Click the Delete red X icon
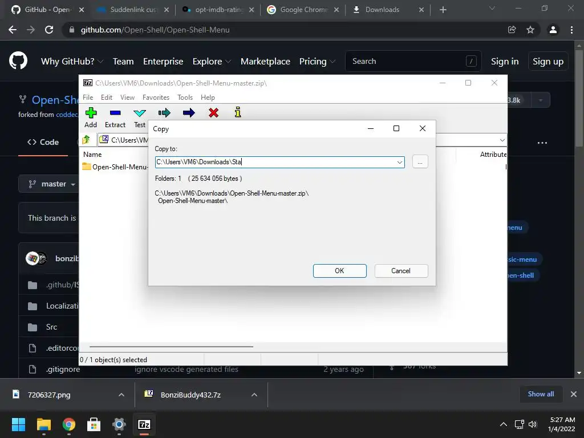 point(213,112)
